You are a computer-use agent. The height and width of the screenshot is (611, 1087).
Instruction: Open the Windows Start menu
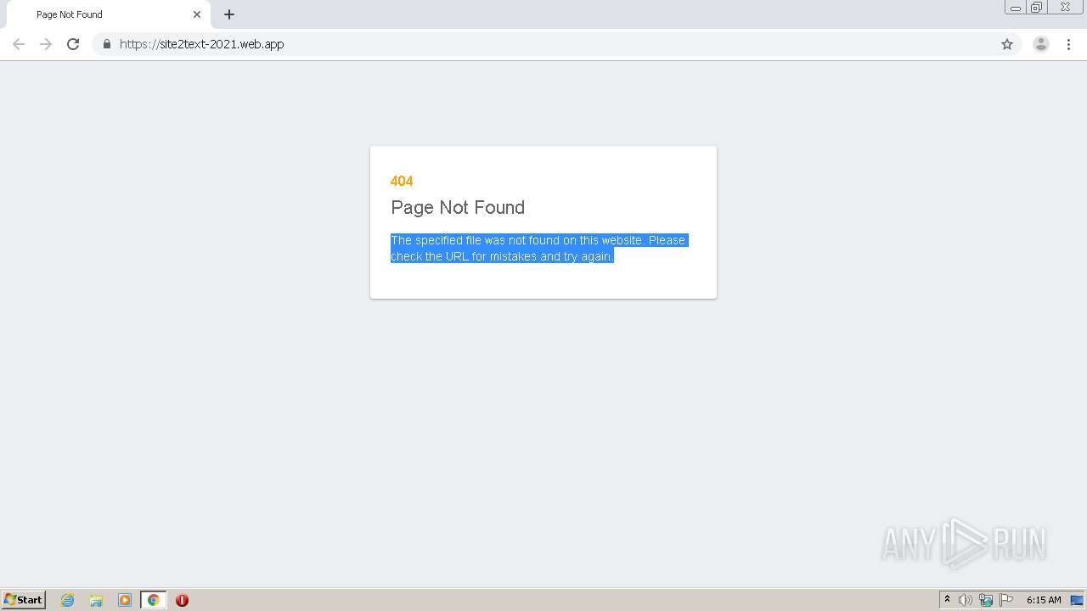24,599
